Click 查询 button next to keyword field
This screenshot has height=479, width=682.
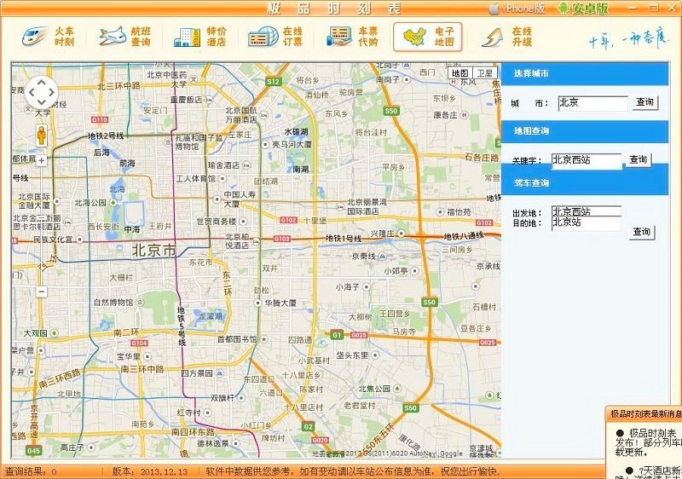638,159
